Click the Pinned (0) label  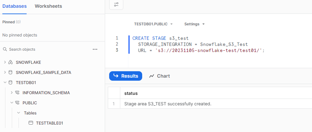coord(11,22)
